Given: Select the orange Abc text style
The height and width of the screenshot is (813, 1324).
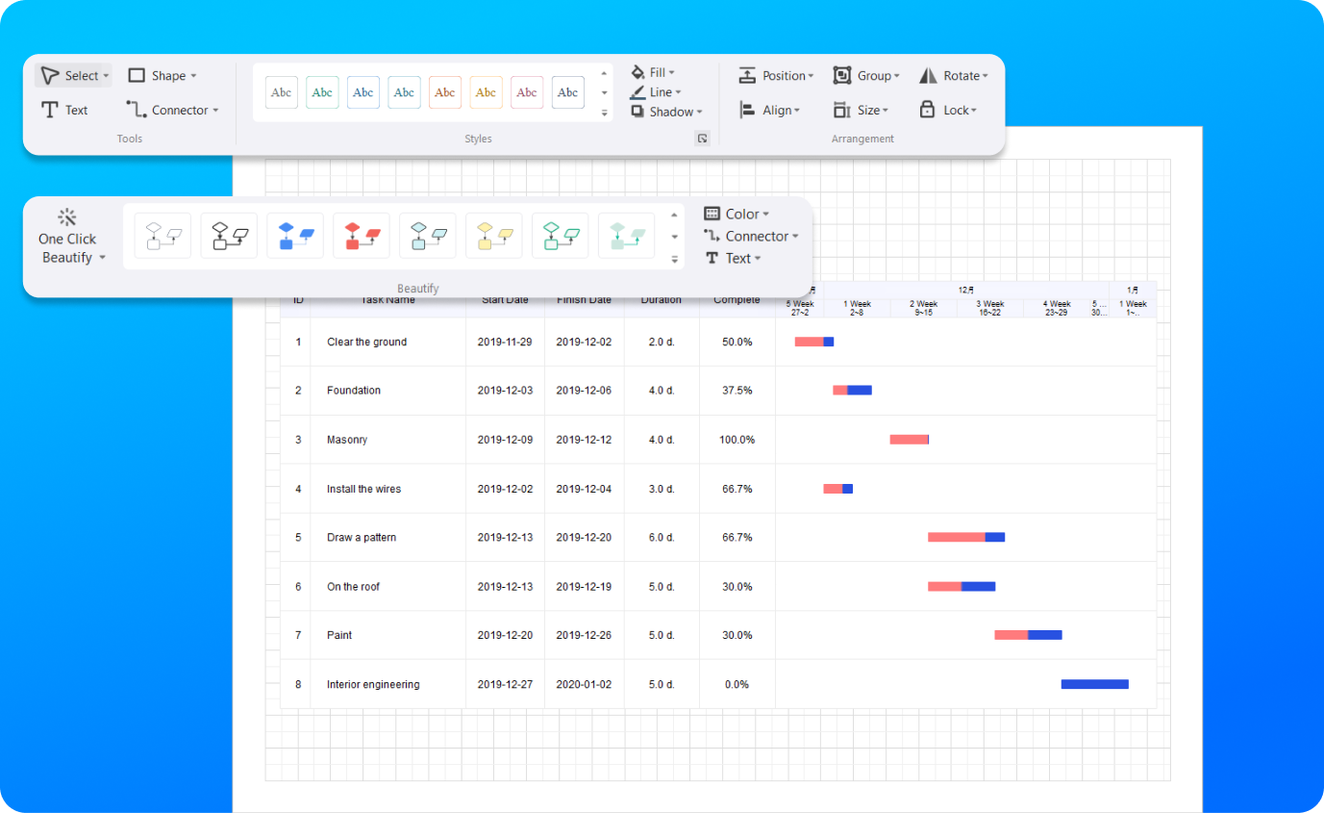Looking at the screenshot, I should (x=445, y=92).
